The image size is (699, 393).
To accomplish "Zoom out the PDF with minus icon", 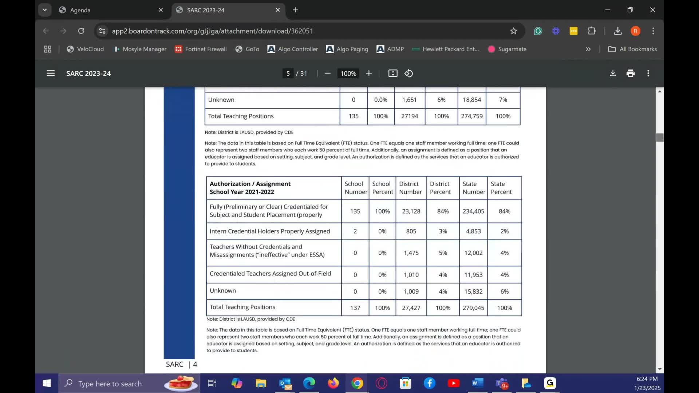I will click(327, 74).
